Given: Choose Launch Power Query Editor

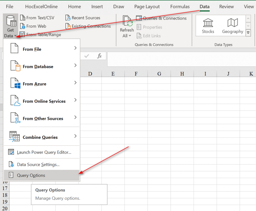Looking at the screenshot, I should point(42,152).
